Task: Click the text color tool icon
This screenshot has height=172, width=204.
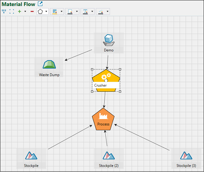Action: point(85,12)
